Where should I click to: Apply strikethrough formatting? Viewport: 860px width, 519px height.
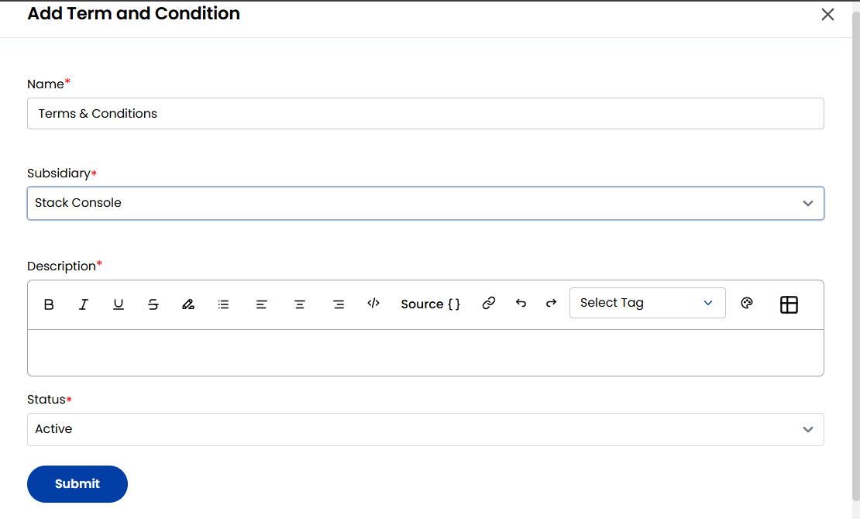click(153, 304)
